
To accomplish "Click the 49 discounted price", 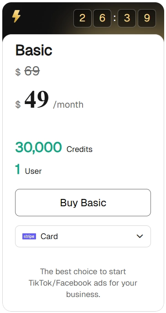I will [x=36, y=99].
